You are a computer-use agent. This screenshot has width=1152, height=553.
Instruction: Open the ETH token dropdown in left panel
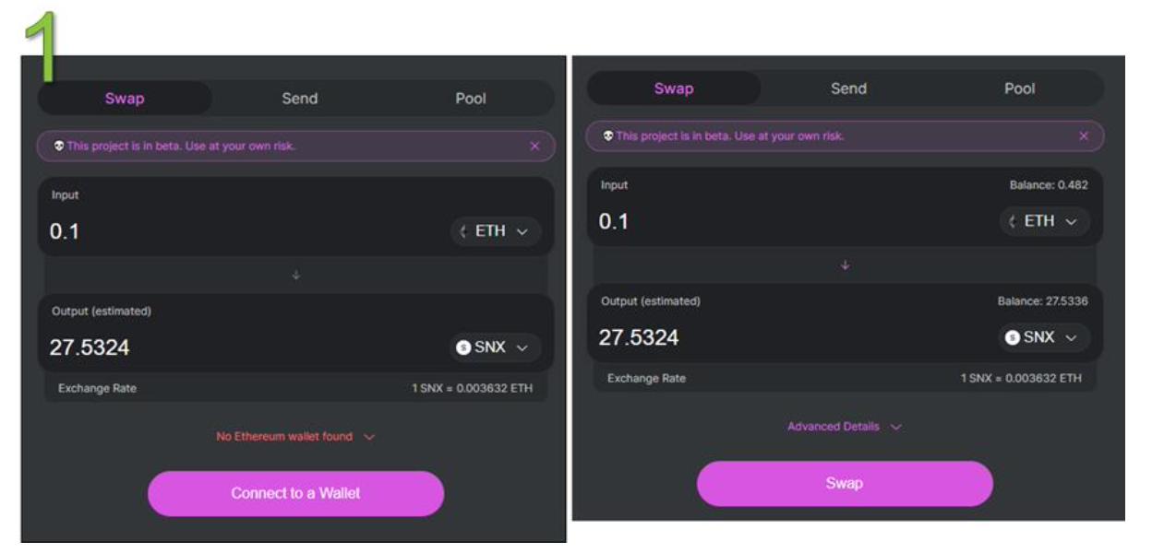click(x=496, y=232)
